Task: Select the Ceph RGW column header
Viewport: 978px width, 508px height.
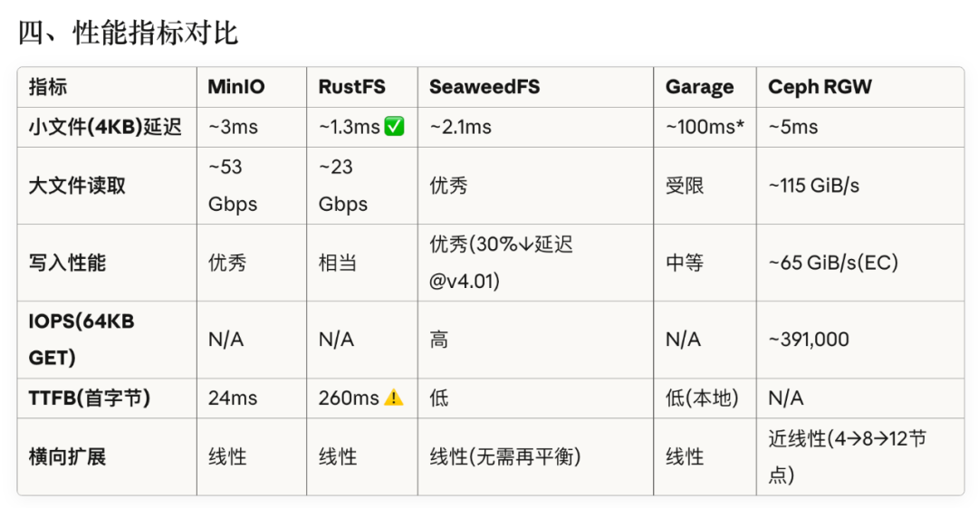Action: click(x=820, y=87)
